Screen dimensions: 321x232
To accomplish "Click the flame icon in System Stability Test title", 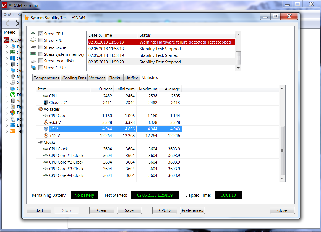I will [x=27, y=18].
